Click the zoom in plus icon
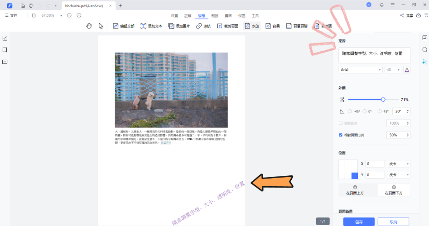 point(79,15)
